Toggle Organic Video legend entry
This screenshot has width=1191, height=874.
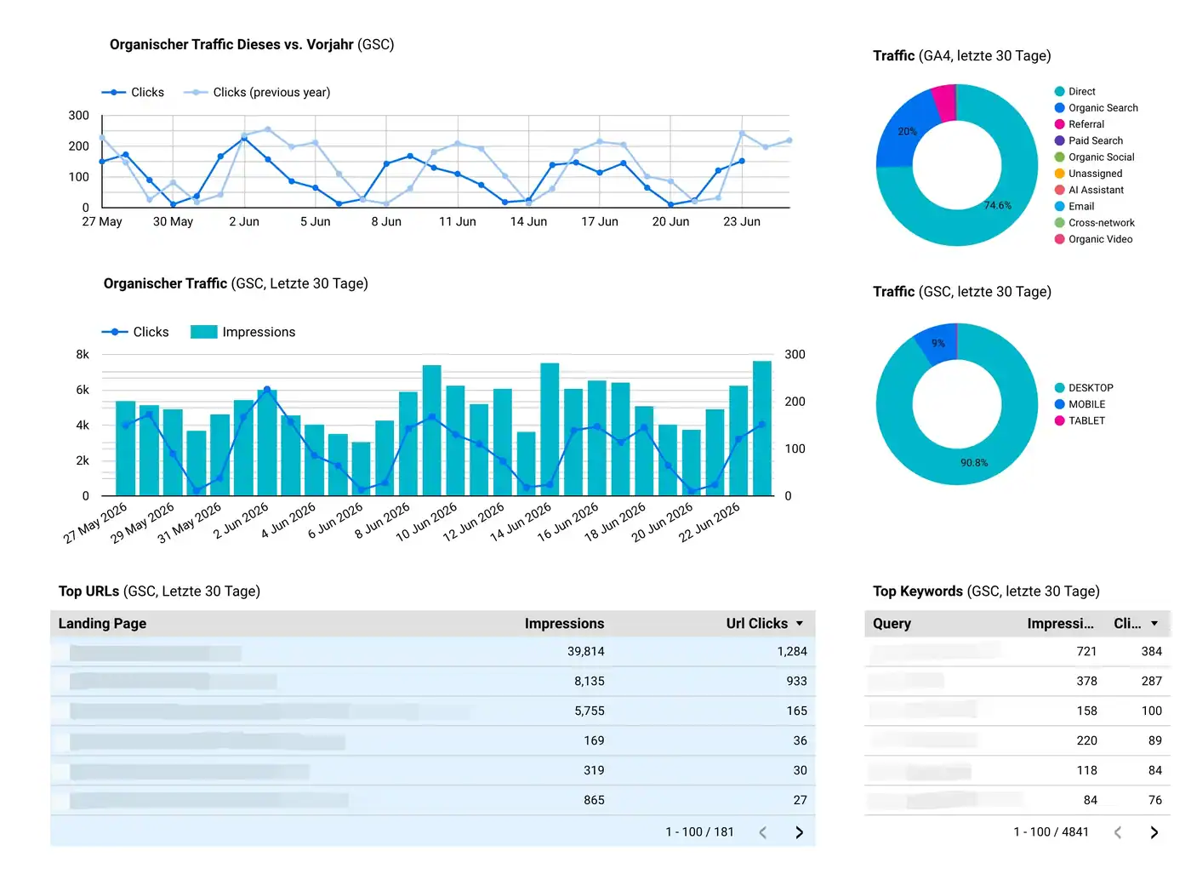(1093, 239)
